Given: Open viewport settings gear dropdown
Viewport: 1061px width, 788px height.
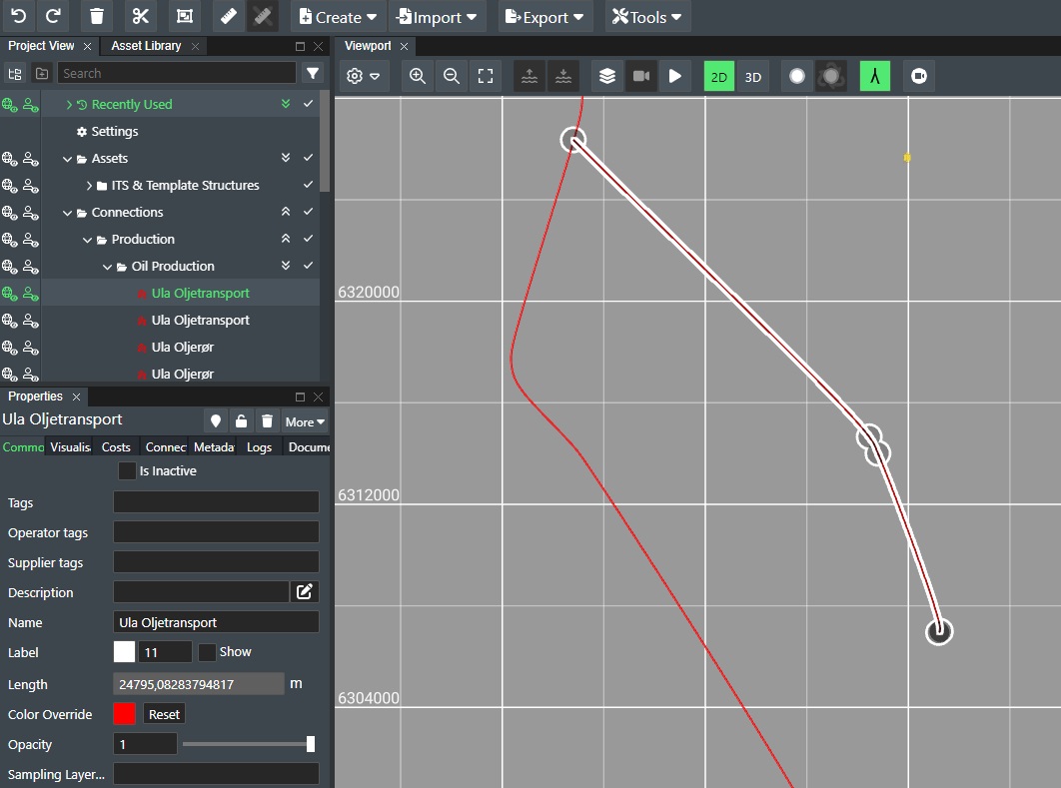Looking at the screenshot, I should [364, 76].
